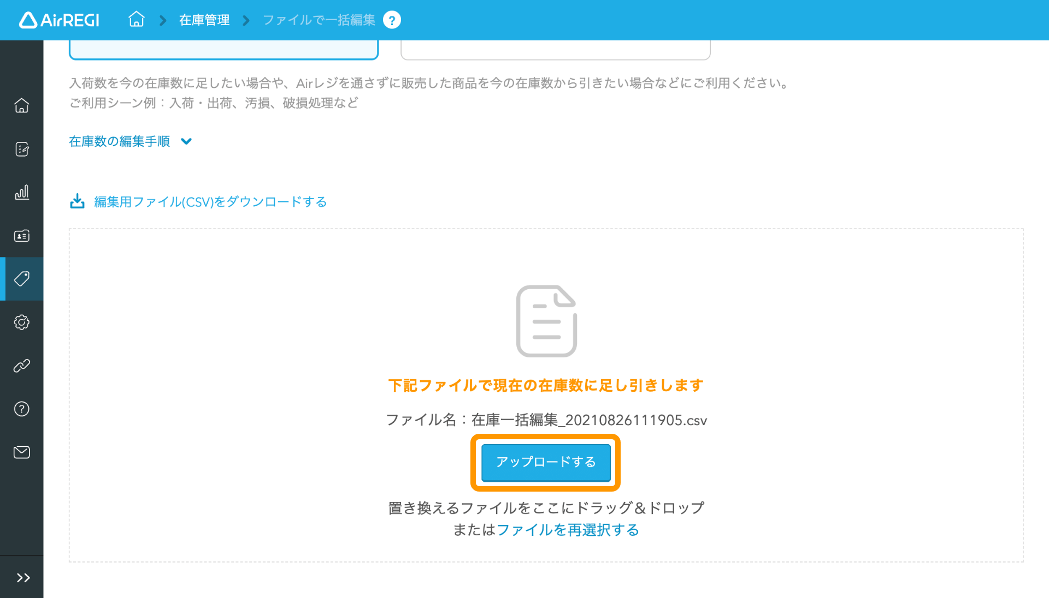Screen dimensions: 1049x598
Task: Click アップロードする to upload file
Action: (545, 461)
